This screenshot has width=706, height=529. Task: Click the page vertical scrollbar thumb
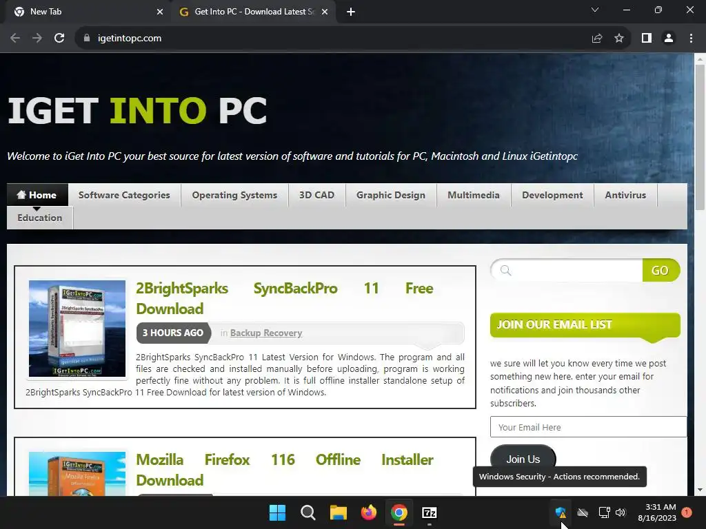[x=700, y=137]
